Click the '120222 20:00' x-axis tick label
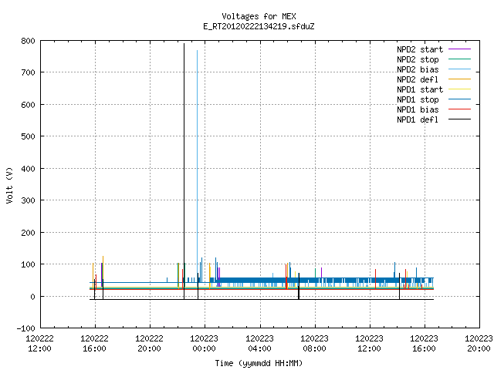This screenshot has width=494, height=370. (x=149, y=343)
